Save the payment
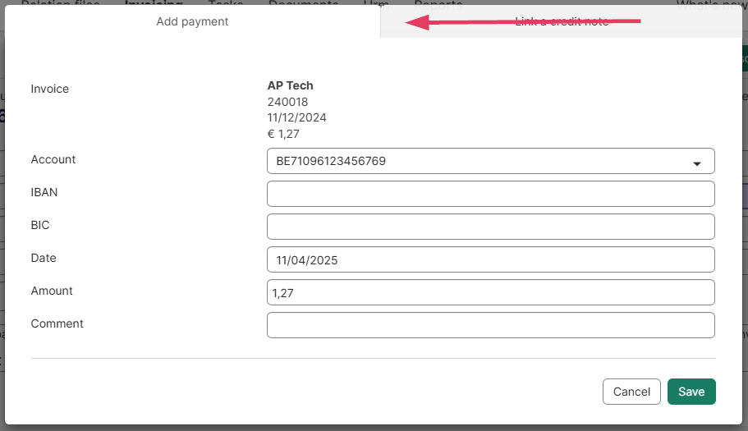The image size is (748, 431). (691, 392)
